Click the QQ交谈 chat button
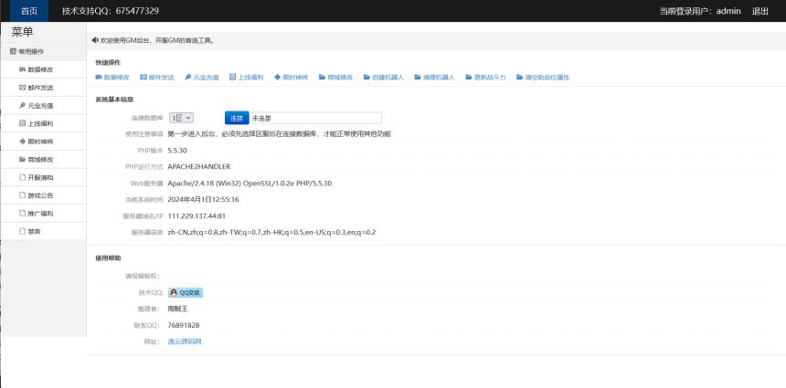 [x=185, y=293]
